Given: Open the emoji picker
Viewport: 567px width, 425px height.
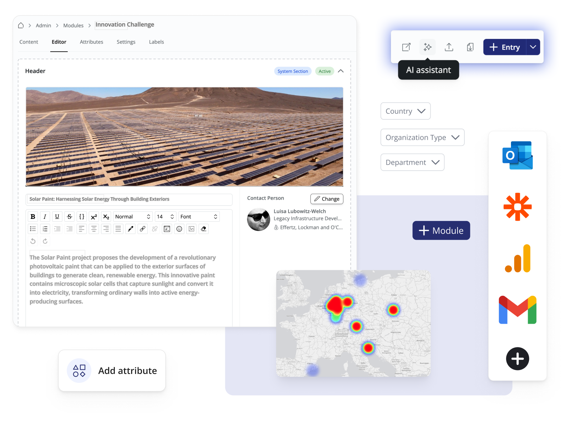Looking at the screenshot, I should (179, 229).
